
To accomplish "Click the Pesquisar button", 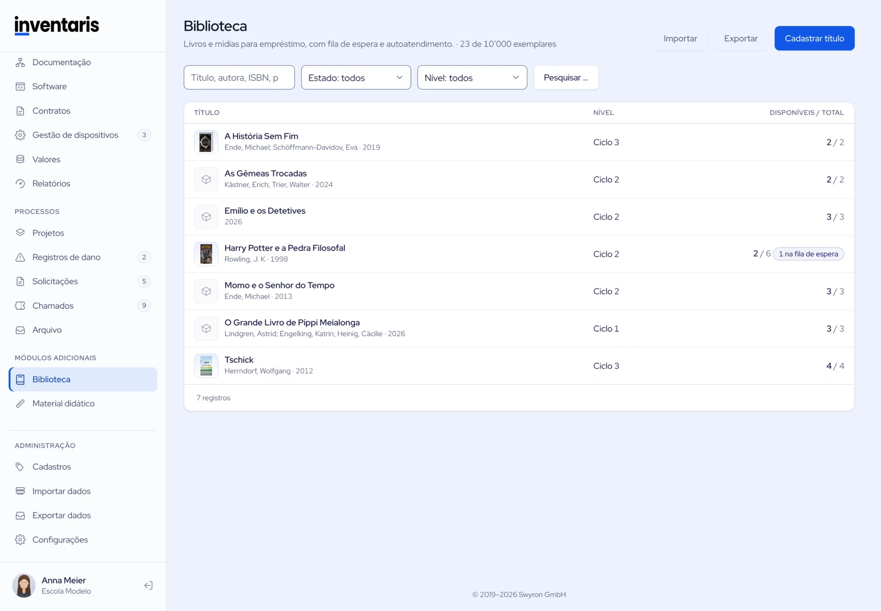I will click(x=566, y=77).
